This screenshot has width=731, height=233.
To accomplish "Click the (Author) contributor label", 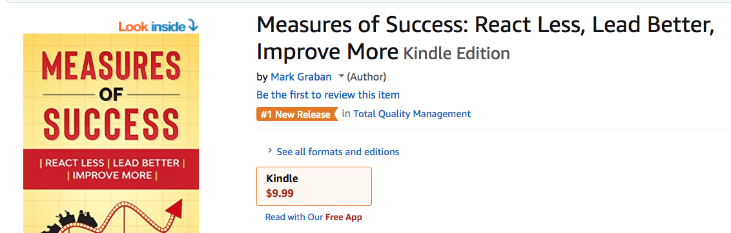I will pyautogui.click(x=366, y=77).
